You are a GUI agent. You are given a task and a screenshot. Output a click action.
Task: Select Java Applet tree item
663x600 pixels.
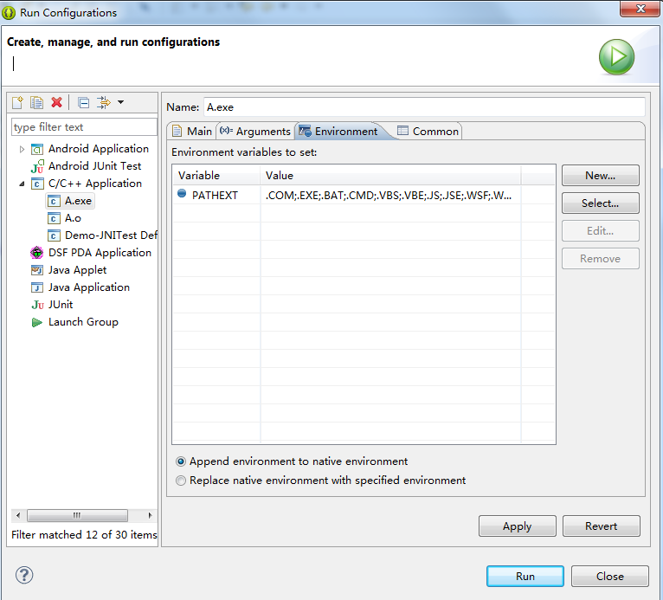point(69,270)
